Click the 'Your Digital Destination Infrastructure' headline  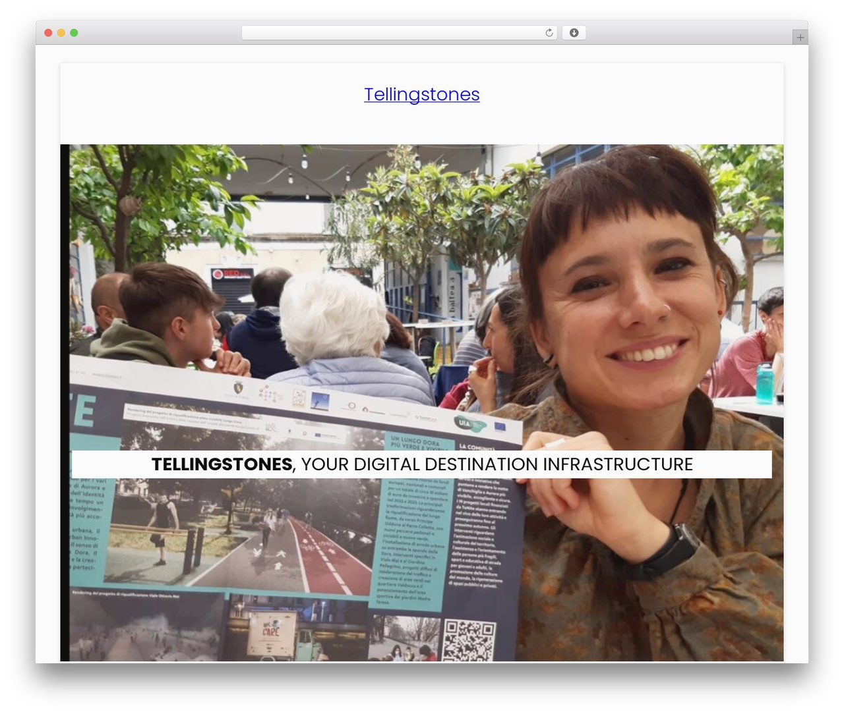(x=422, y=464)
